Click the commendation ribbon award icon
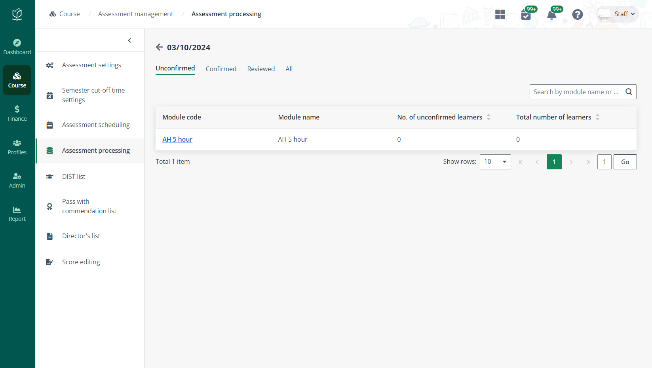The height and width of the screenshot is (368, 652). tap(50, 207)
